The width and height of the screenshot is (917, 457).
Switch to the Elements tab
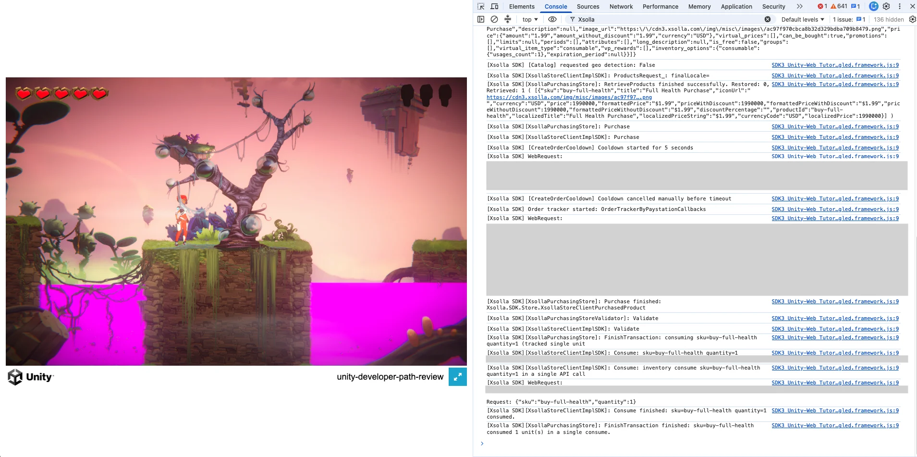(x=522, y=6)
